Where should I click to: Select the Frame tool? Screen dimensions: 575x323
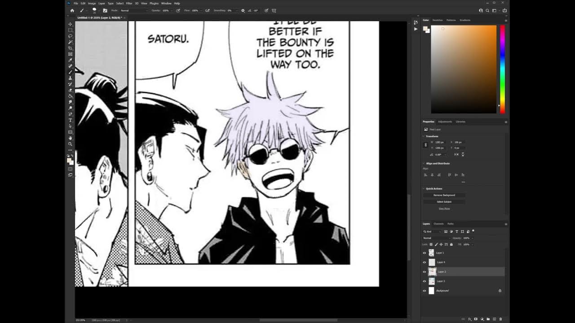pyautogui.click(x=70, y=54)
